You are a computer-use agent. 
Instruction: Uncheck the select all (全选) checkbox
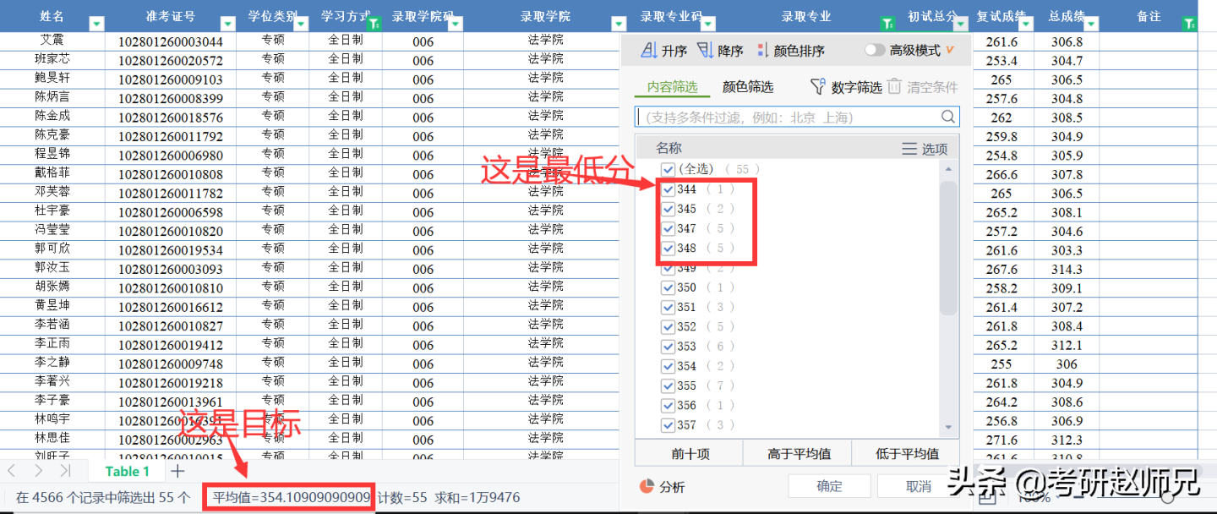tap(668, 168)
